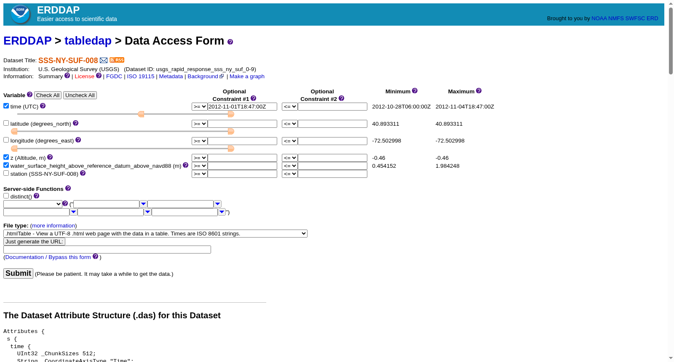Open help icon after Bypass this form link
674x362 pixels.
[x=95, y=256]
